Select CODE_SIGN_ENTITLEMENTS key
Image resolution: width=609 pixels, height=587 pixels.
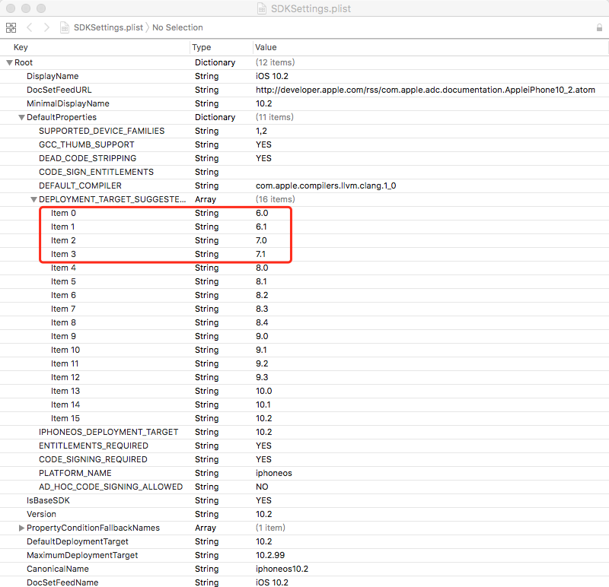point(97,172)
